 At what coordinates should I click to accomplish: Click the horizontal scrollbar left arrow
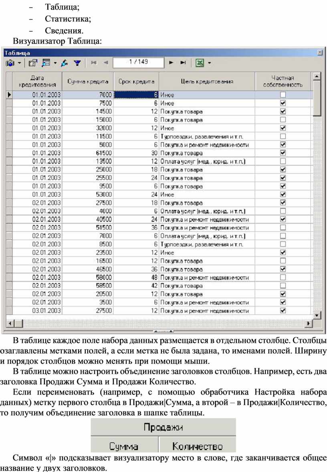[x=10, y=324]
